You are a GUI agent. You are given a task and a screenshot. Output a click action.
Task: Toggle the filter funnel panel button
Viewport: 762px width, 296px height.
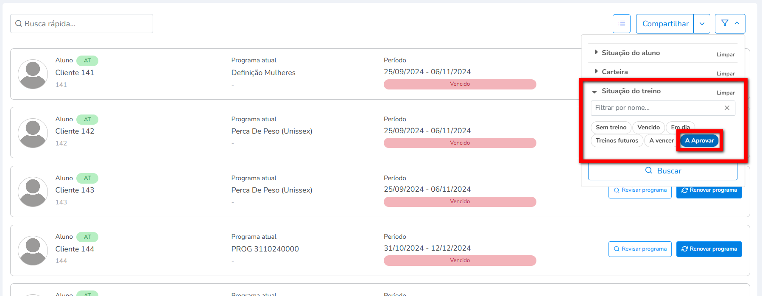730,23
